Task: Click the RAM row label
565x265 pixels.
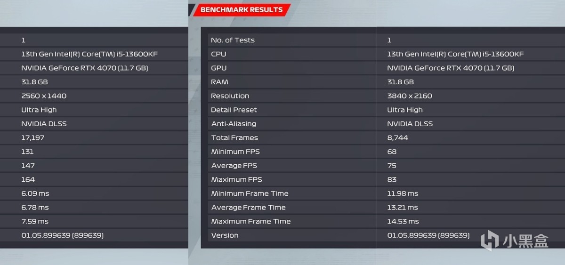Action: [219, 82]
